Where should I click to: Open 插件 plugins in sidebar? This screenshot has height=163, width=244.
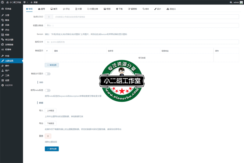click(x=7, y=66)
